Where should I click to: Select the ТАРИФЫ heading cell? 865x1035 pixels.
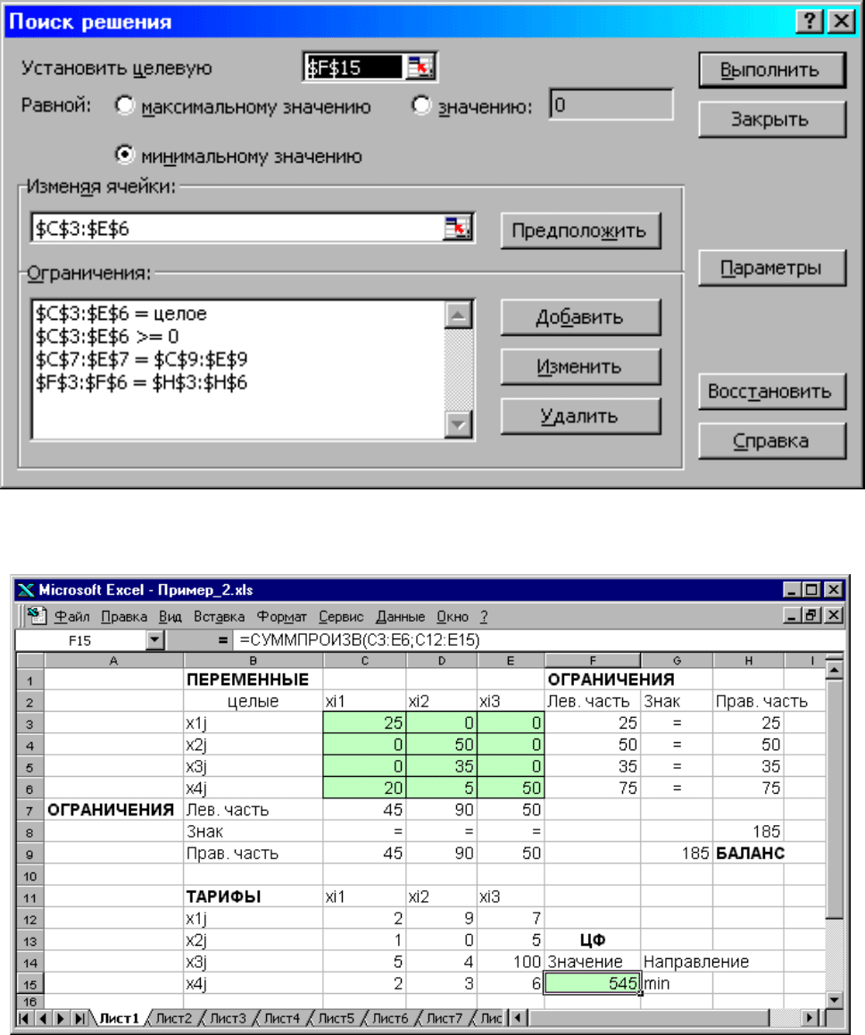click(254, 897)
